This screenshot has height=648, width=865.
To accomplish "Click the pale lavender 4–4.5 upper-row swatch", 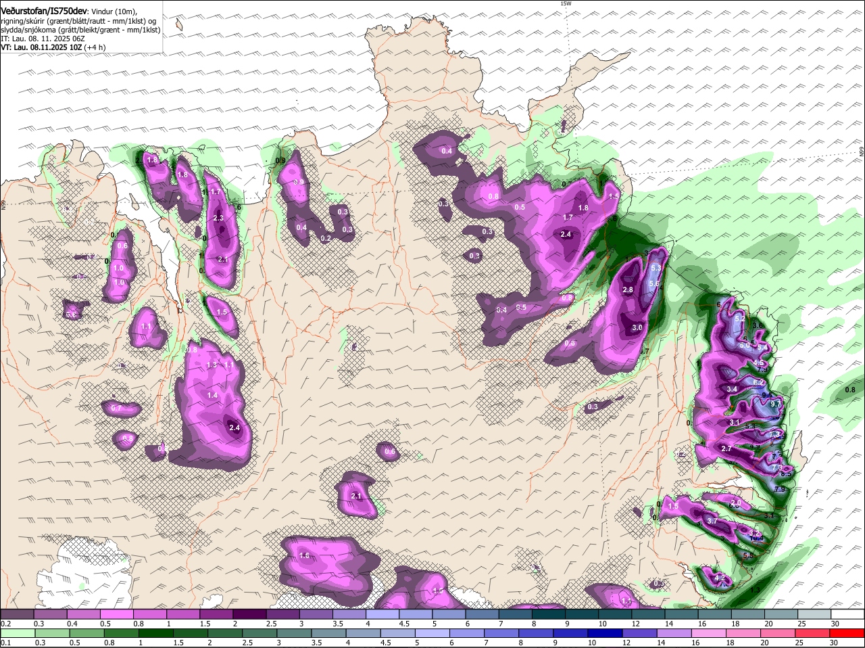I will [383, 614].
